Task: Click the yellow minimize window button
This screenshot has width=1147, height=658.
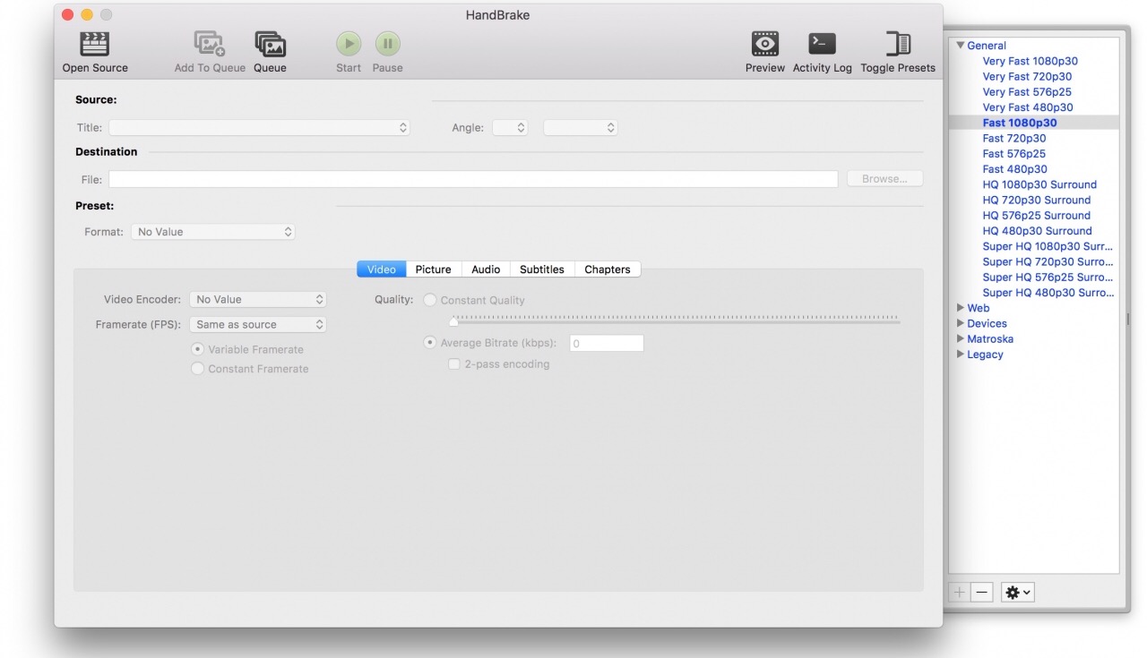Action: 87,14
